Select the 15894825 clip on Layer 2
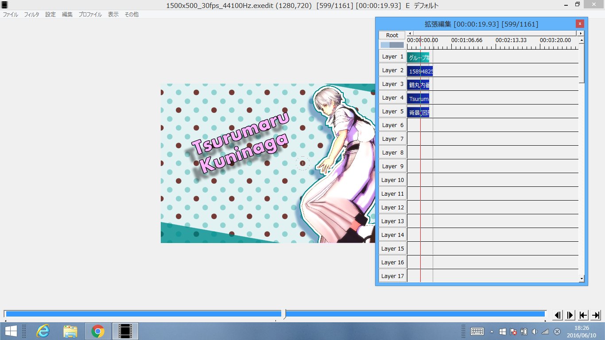The width and height of the screenshot is (605, 340). coord(420,71)
